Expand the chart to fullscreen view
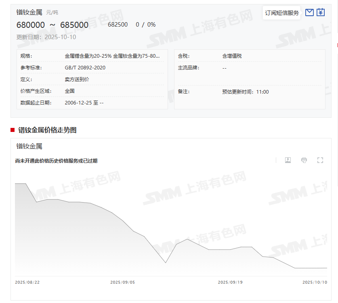 tap(320, 160)
